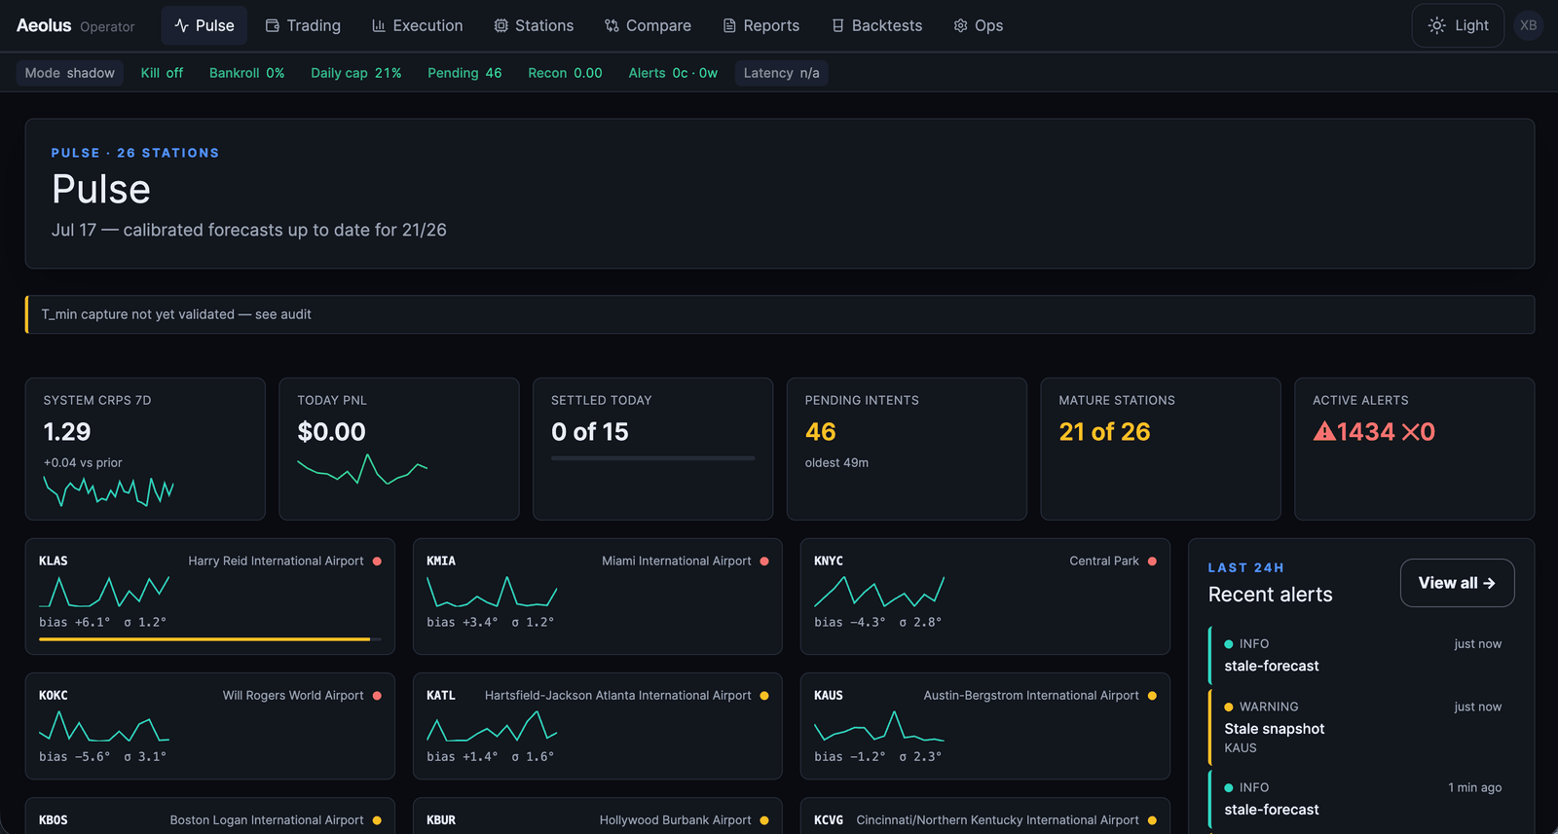Toggle Light theme mode
1558x834 pixels.
(1458, 25)
